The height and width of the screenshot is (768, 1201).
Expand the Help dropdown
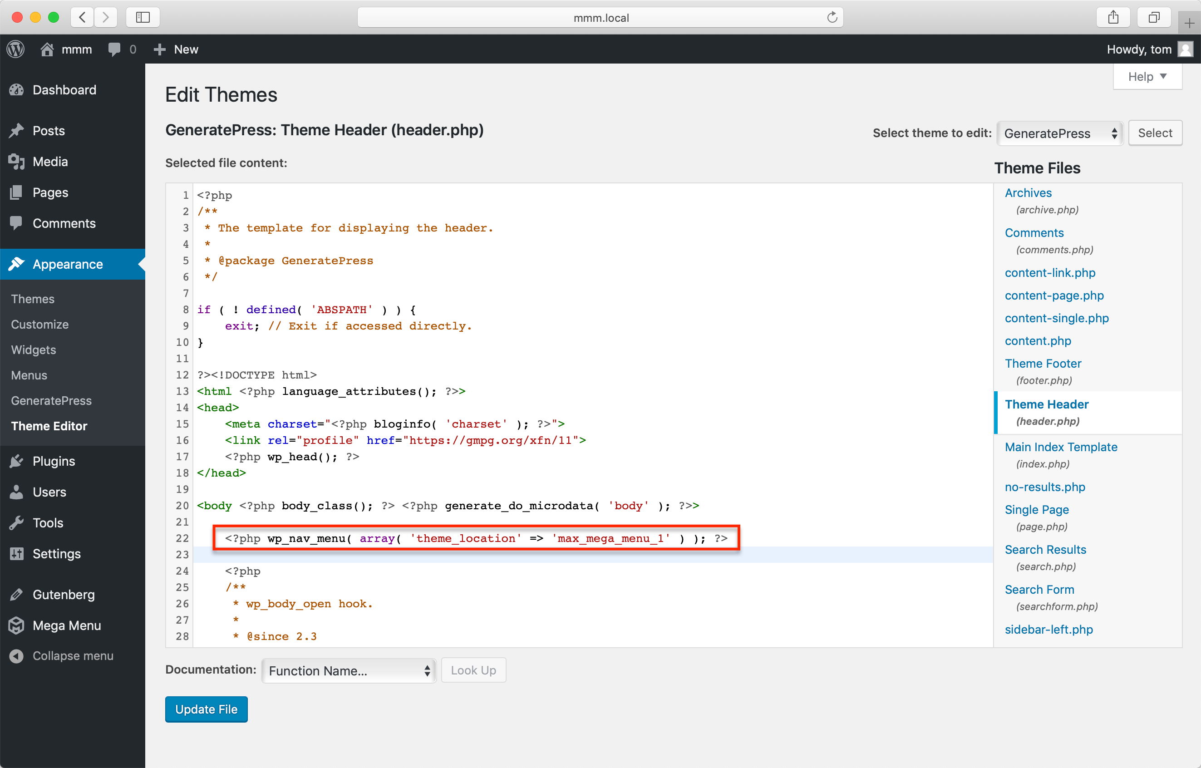point(1147,77)
